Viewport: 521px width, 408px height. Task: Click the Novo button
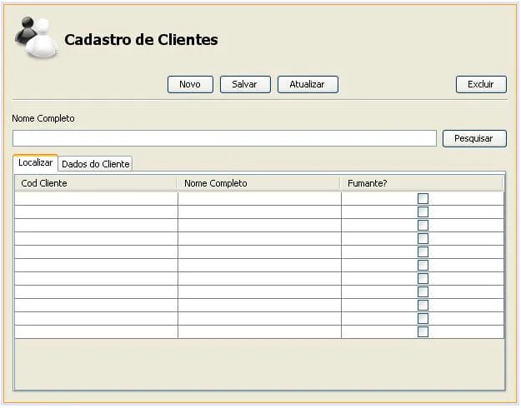point(190,85)
